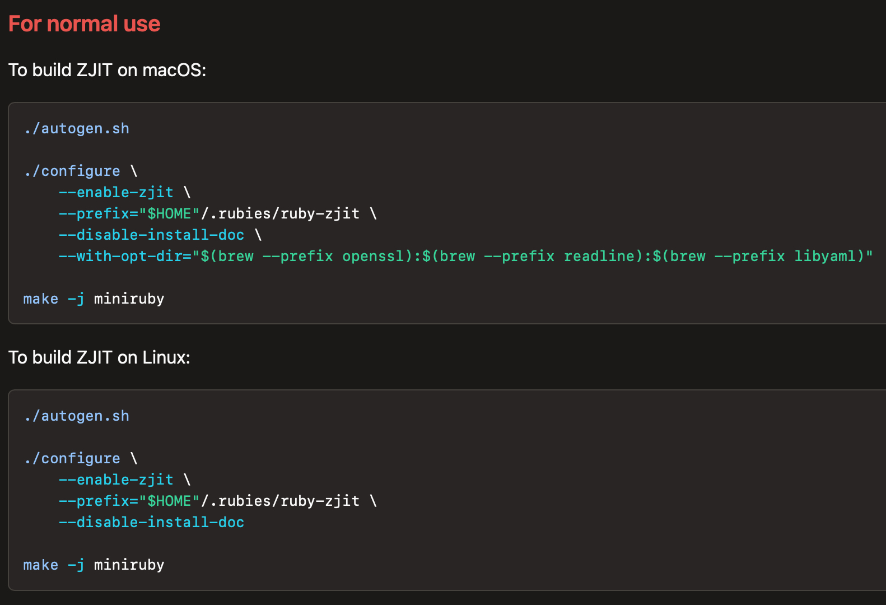The width and height of the screenshot is (886, 605).
Task: Click the "For normal use" heading
Action: (x=85, y=24)
